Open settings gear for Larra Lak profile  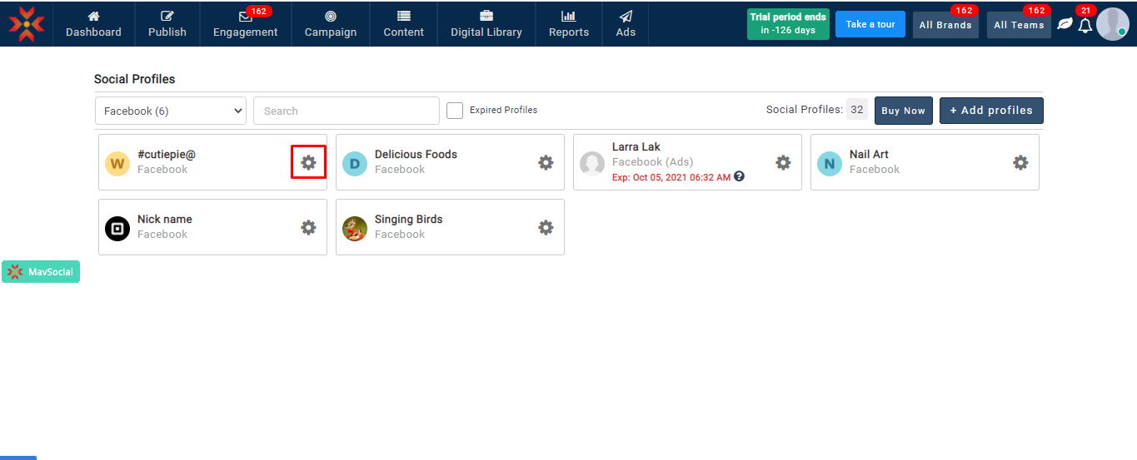[x=783, y=162]
